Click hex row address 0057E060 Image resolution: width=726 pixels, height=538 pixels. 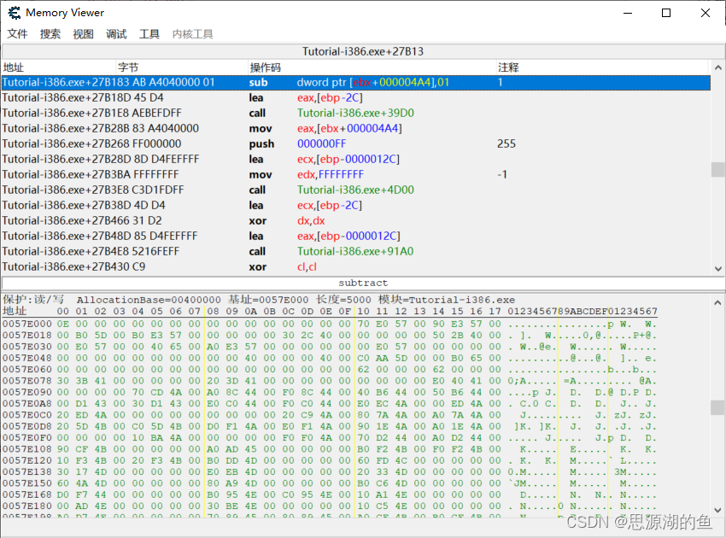27,370
